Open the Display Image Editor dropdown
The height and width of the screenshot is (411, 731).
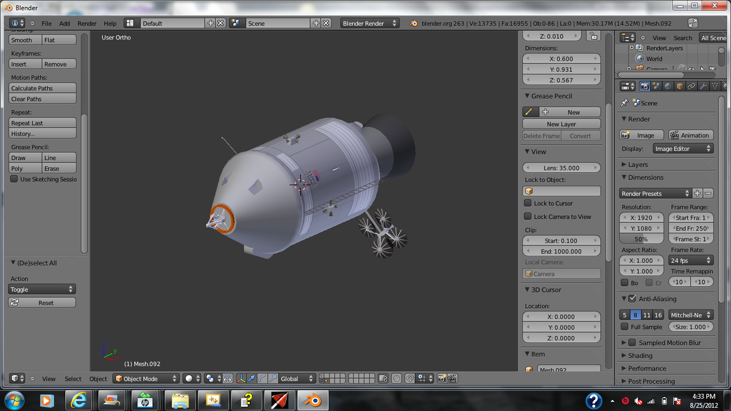[682, 149]
